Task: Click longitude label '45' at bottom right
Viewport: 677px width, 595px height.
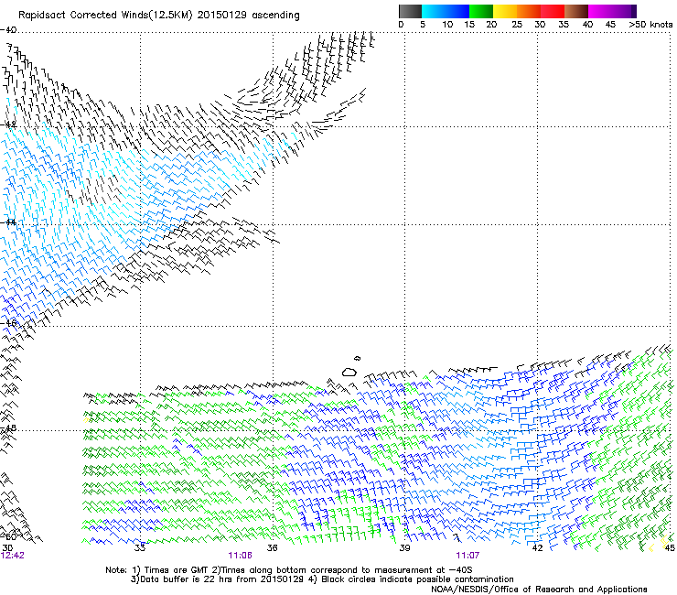Action: click(670, 548)
